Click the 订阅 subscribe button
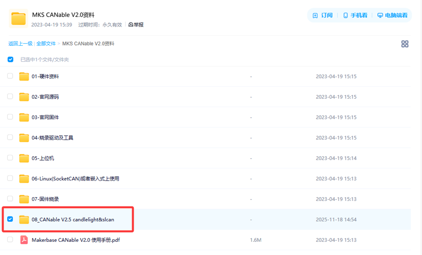The width and height of the screenshot is (422, 255). click(322, 15)
